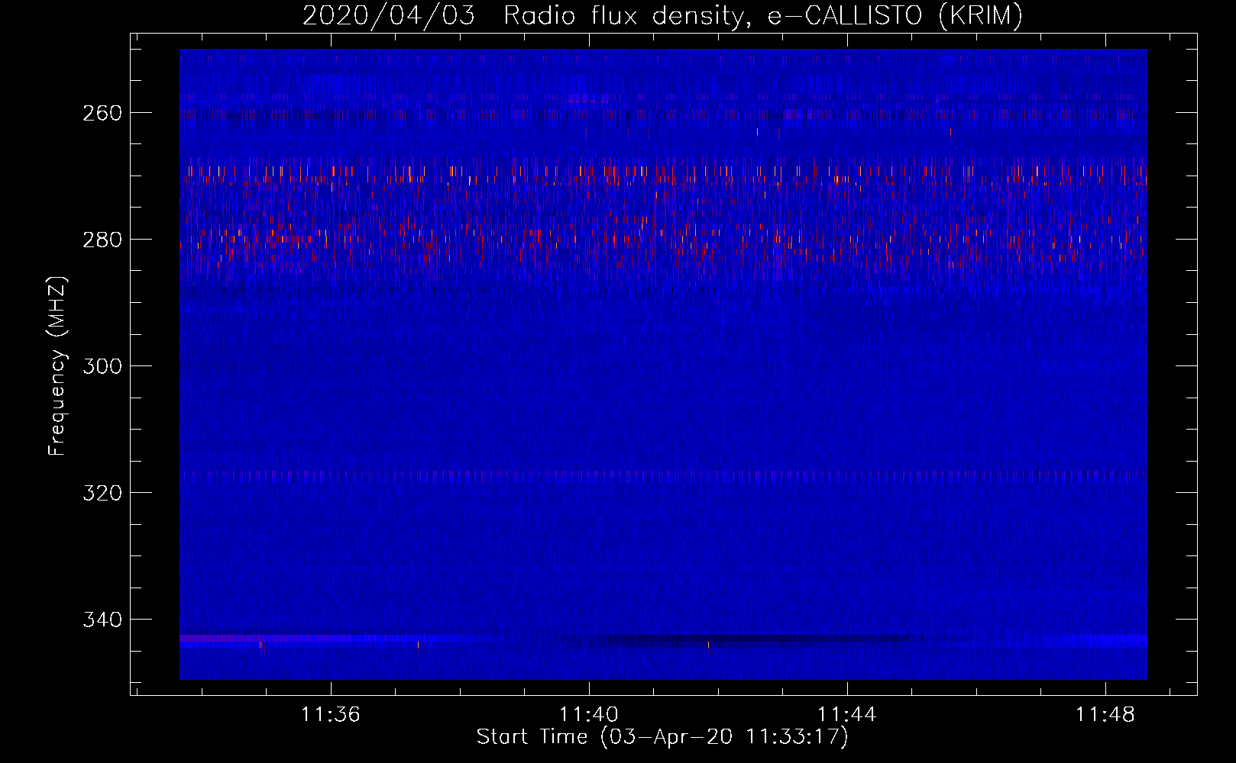1236x763 pixels.
Task: Click the plot title "Radio flux density, e-CALLISTO (KRIM)"
Action: click(762, 15)
